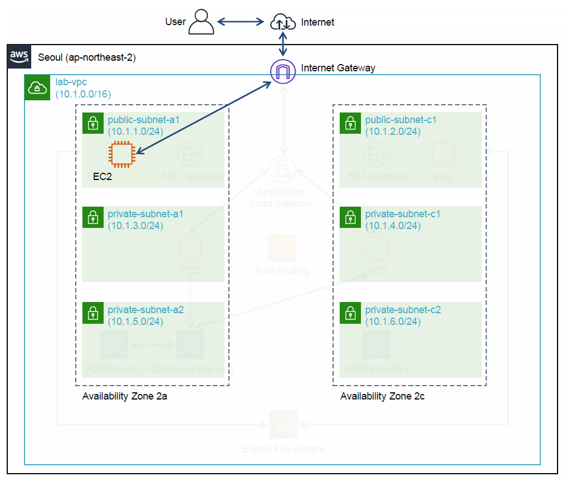Viewport: 567px width, 477px height.
Task: Click faded EC2 icon in private-subnet-a1
Action: coord(190,249)
